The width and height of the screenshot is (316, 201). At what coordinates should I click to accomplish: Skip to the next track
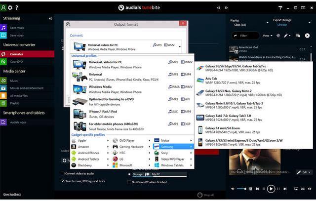coord(285,189)
